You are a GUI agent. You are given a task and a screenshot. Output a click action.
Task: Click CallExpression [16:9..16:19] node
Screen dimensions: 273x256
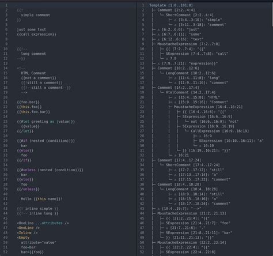coord(219,131)
